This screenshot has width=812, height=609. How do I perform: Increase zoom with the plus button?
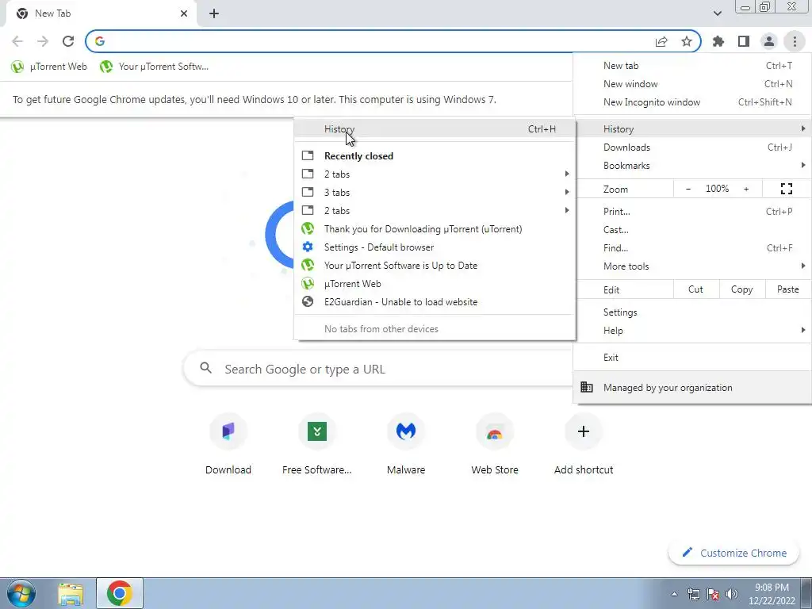(746, 189)
